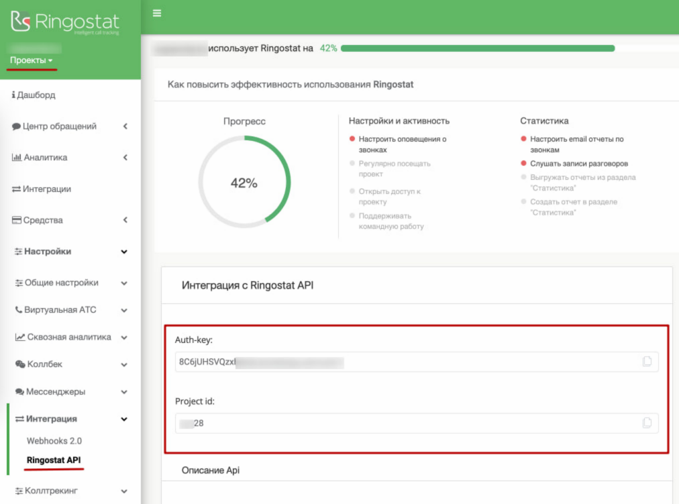Click the Центр обращений chat bubble icon
The height and width of the screenshot is (504, 679).
pyautogui.click(x=17, y=126)
